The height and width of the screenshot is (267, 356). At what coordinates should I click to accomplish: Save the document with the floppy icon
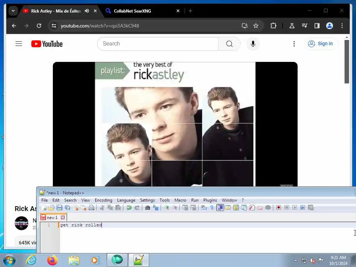point(59,208)
